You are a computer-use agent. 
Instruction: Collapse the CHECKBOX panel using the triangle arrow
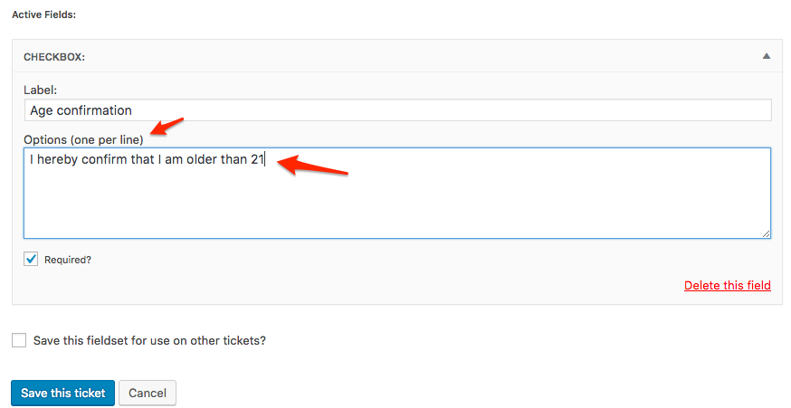coord(766,56)
